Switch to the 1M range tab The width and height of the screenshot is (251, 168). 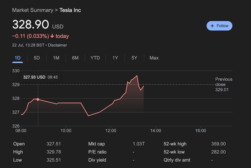(56, 58)
